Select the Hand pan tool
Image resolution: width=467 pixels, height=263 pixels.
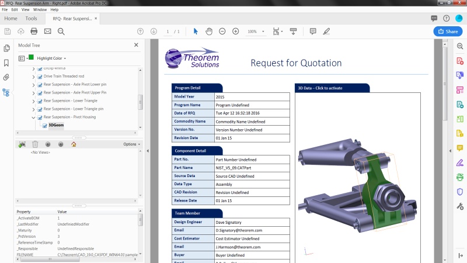[x=209, y=32]
